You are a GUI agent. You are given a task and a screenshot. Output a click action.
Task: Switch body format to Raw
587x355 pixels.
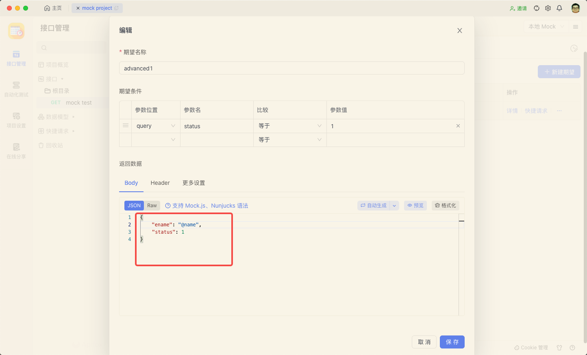point(152,205)
